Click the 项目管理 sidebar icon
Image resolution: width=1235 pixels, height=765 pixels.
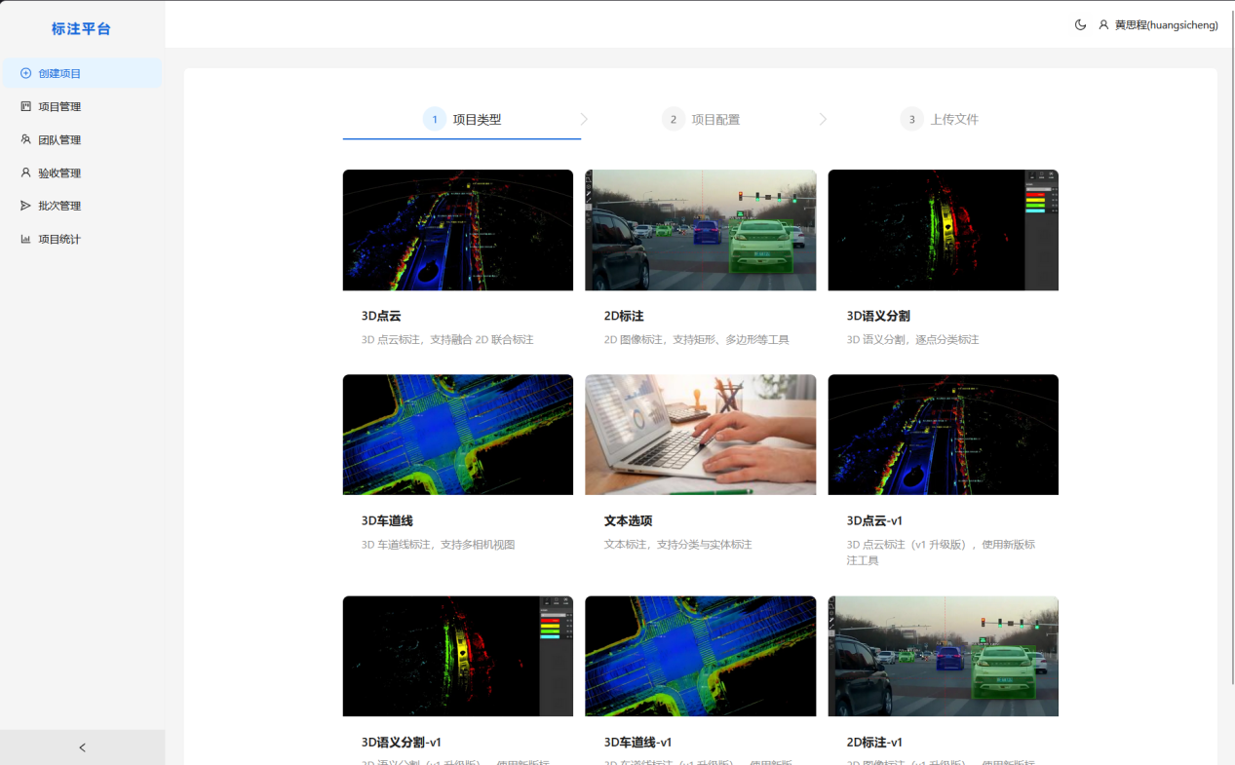[x=26, y=106]
